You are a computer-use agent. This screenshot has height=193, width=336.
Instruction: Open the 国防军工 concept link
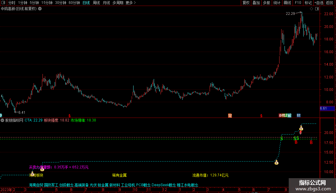point(51,185)
